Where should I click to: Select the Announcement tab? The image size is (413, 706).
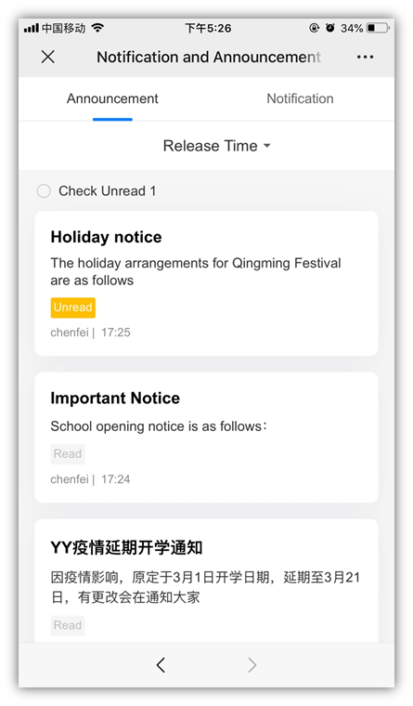click(112, 98)
